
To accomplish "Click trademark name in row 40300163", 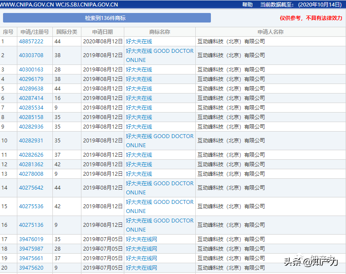I will pyautogui.click(x=139, y=70).
